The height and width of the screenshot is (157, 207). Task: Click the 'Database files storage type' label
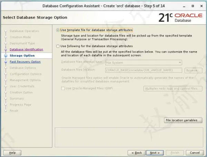coord(81,62)
